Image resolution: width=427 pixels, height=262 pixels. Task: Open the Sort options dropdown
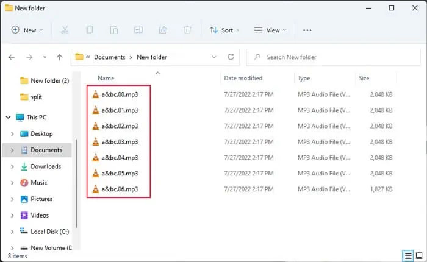click(x=224, y=30)
